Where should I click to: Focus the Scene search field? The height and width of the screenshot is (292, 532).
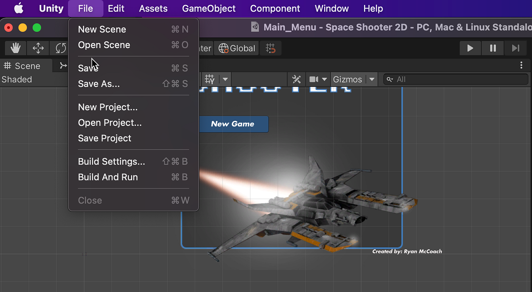(x=456, y=79)
